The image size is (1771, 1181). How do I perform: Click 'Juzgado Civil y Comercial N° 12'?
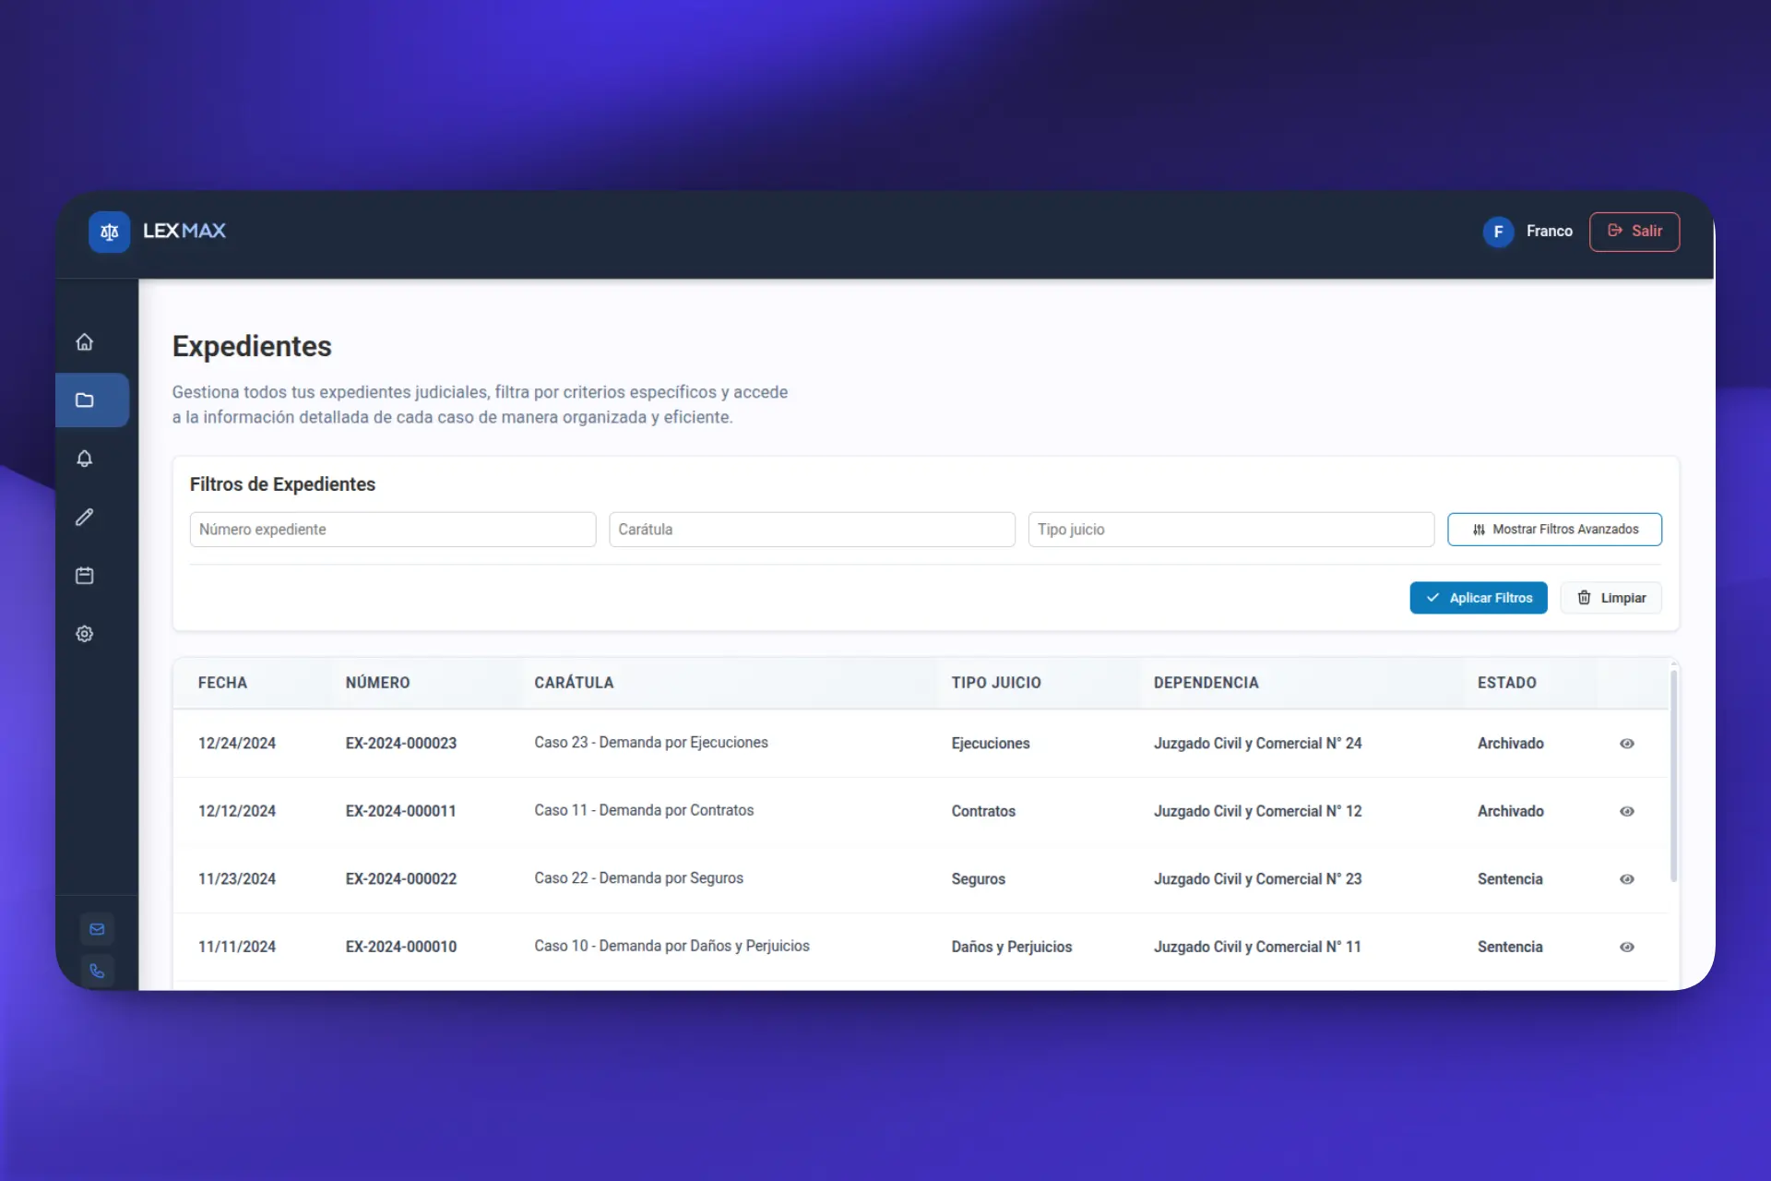(1257, 811)
